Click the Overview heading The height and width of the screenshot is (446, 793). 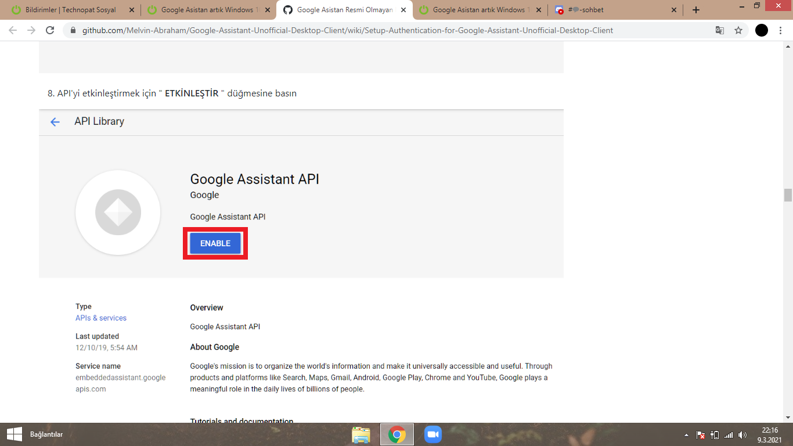[207, 308]
